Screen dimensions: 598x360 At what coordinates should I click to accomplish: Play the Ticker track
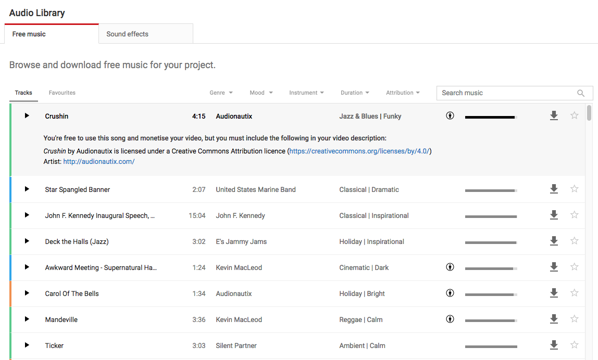click(27, 345)
